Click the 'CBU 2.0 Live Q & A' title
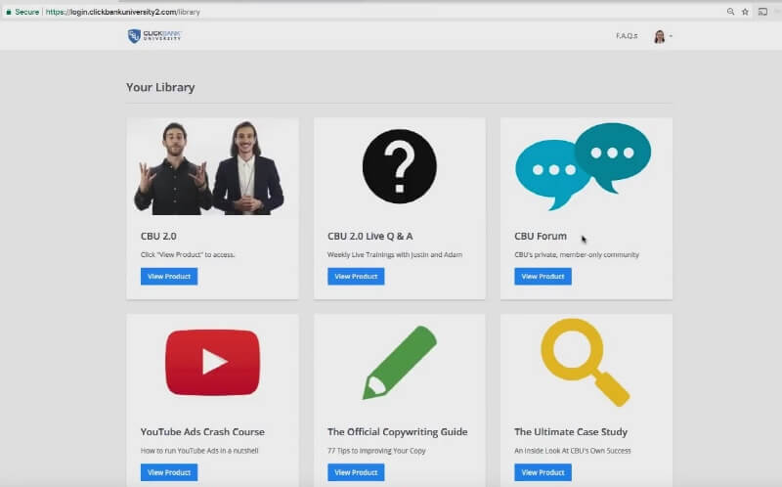 [370, 236]
